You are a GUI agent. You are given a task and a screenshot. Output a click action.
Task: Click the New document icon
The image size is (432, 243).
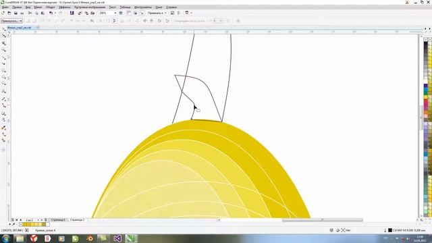click(3, 13)
